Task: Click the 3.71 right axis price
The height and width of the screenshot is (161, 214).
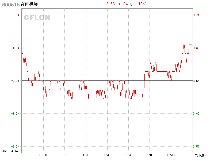Action: (196, 15)
